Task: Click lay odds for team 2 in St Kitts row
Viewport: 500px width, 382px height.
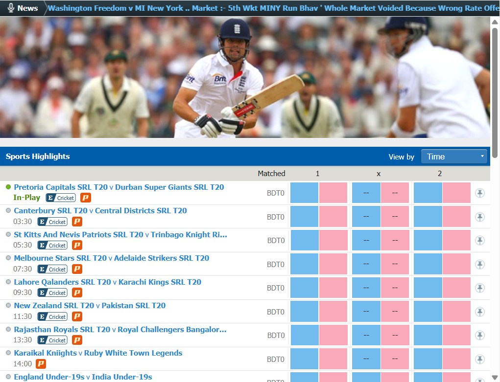Action: click(456, 240)
